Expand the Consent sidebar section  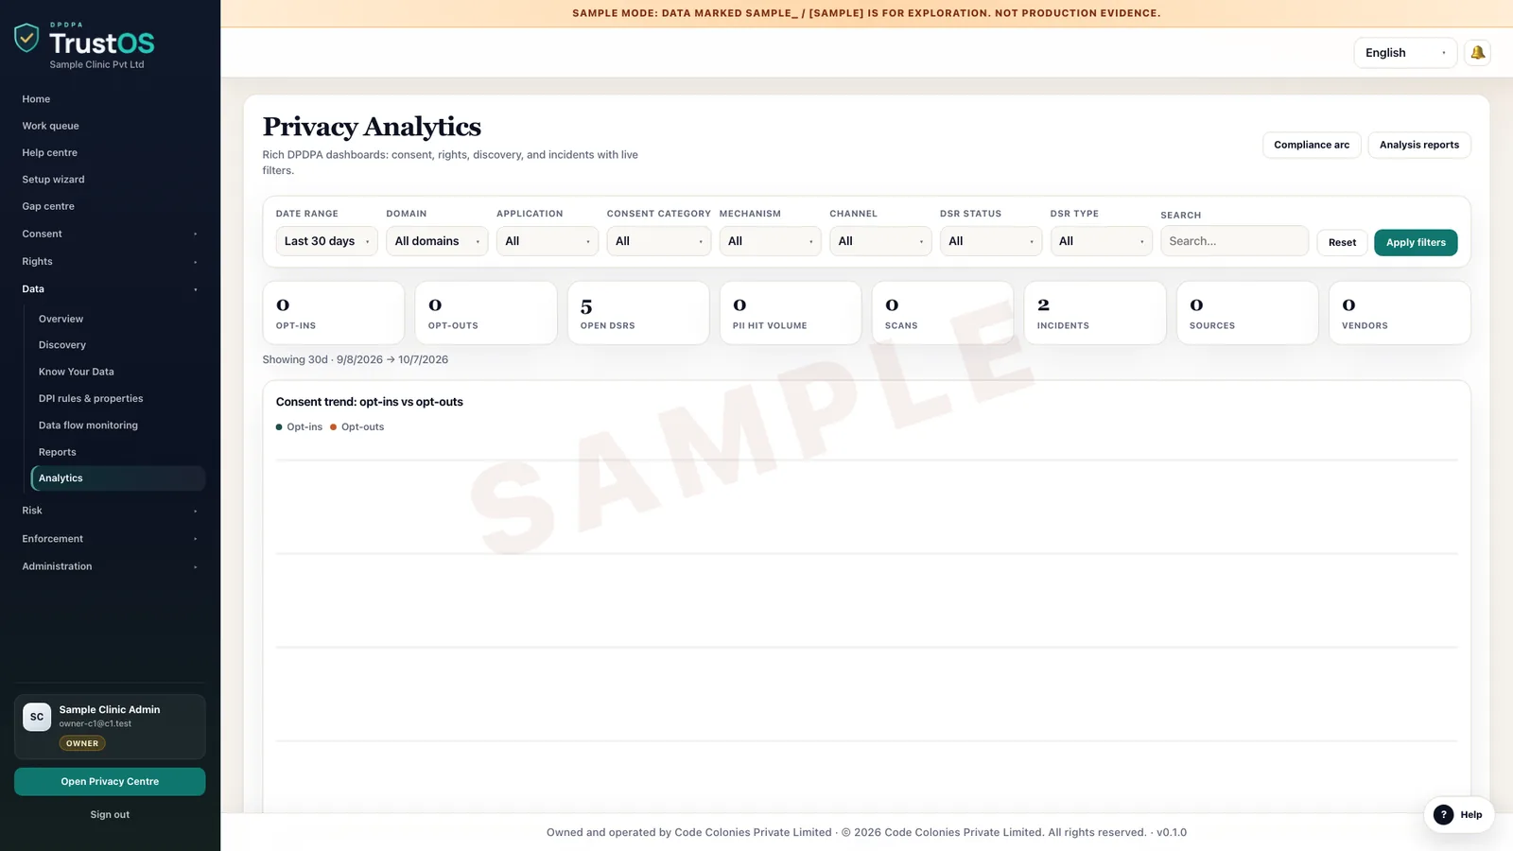point(110,234)
